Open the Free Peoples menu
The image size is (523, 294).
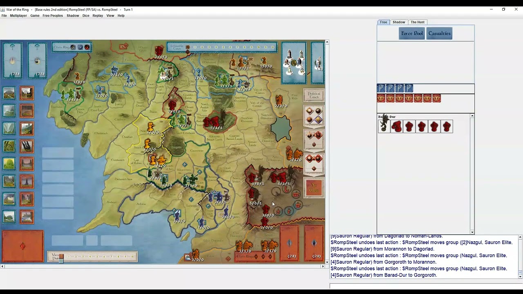tap(53, 16)
